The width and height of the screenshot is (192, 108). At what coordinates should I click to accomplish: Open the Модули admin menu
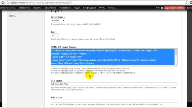tap(77, 8)
